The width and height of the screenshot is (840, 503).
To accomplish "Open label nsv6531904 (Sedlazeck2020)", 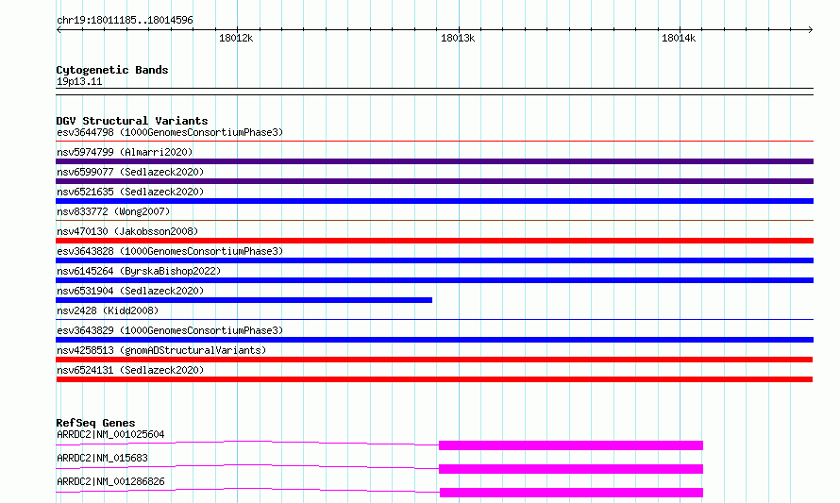I will (x=130, y=291).
